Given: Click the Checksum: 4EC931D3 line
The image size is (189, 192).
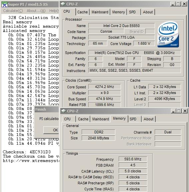Looking at the screenshot, I should pyautogui.click(x=27, y=152).
